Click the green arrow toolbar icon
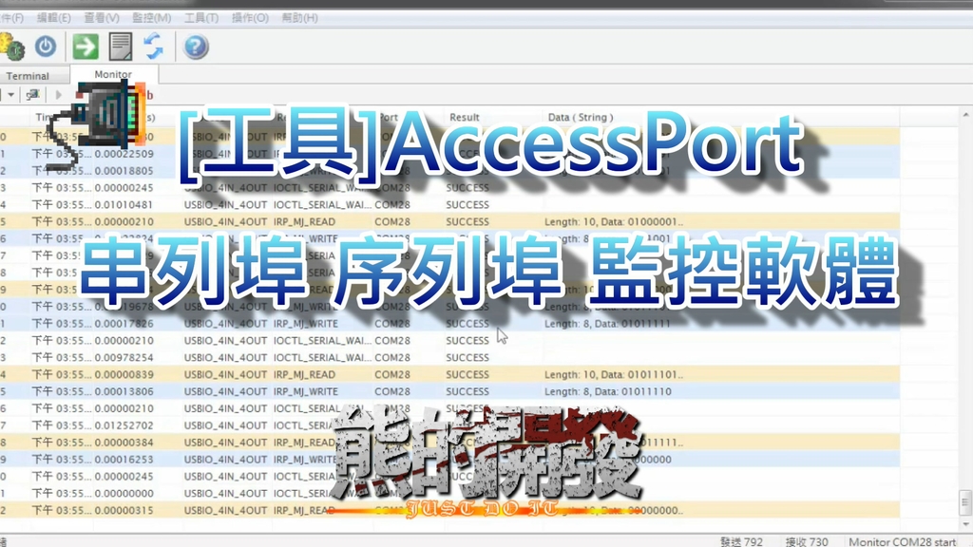The height and width of the screenshot is (547, 973). point(85,47)
